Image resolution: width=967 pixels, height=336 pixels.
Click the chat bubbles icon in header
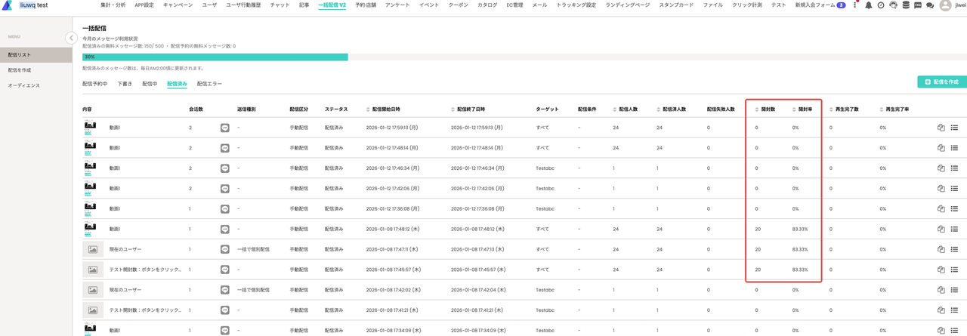click(930, 5)
